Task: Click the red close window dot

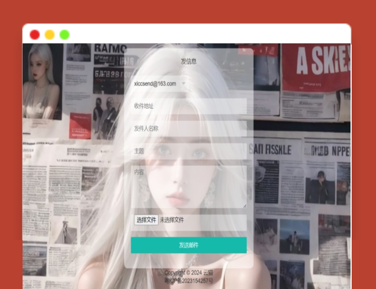Action: tap(35, 34)
